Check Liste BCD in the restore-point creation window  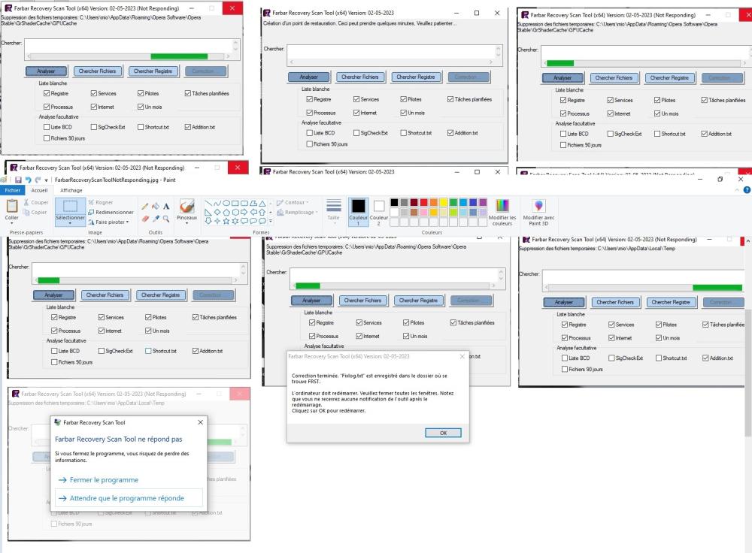point(309,133)
